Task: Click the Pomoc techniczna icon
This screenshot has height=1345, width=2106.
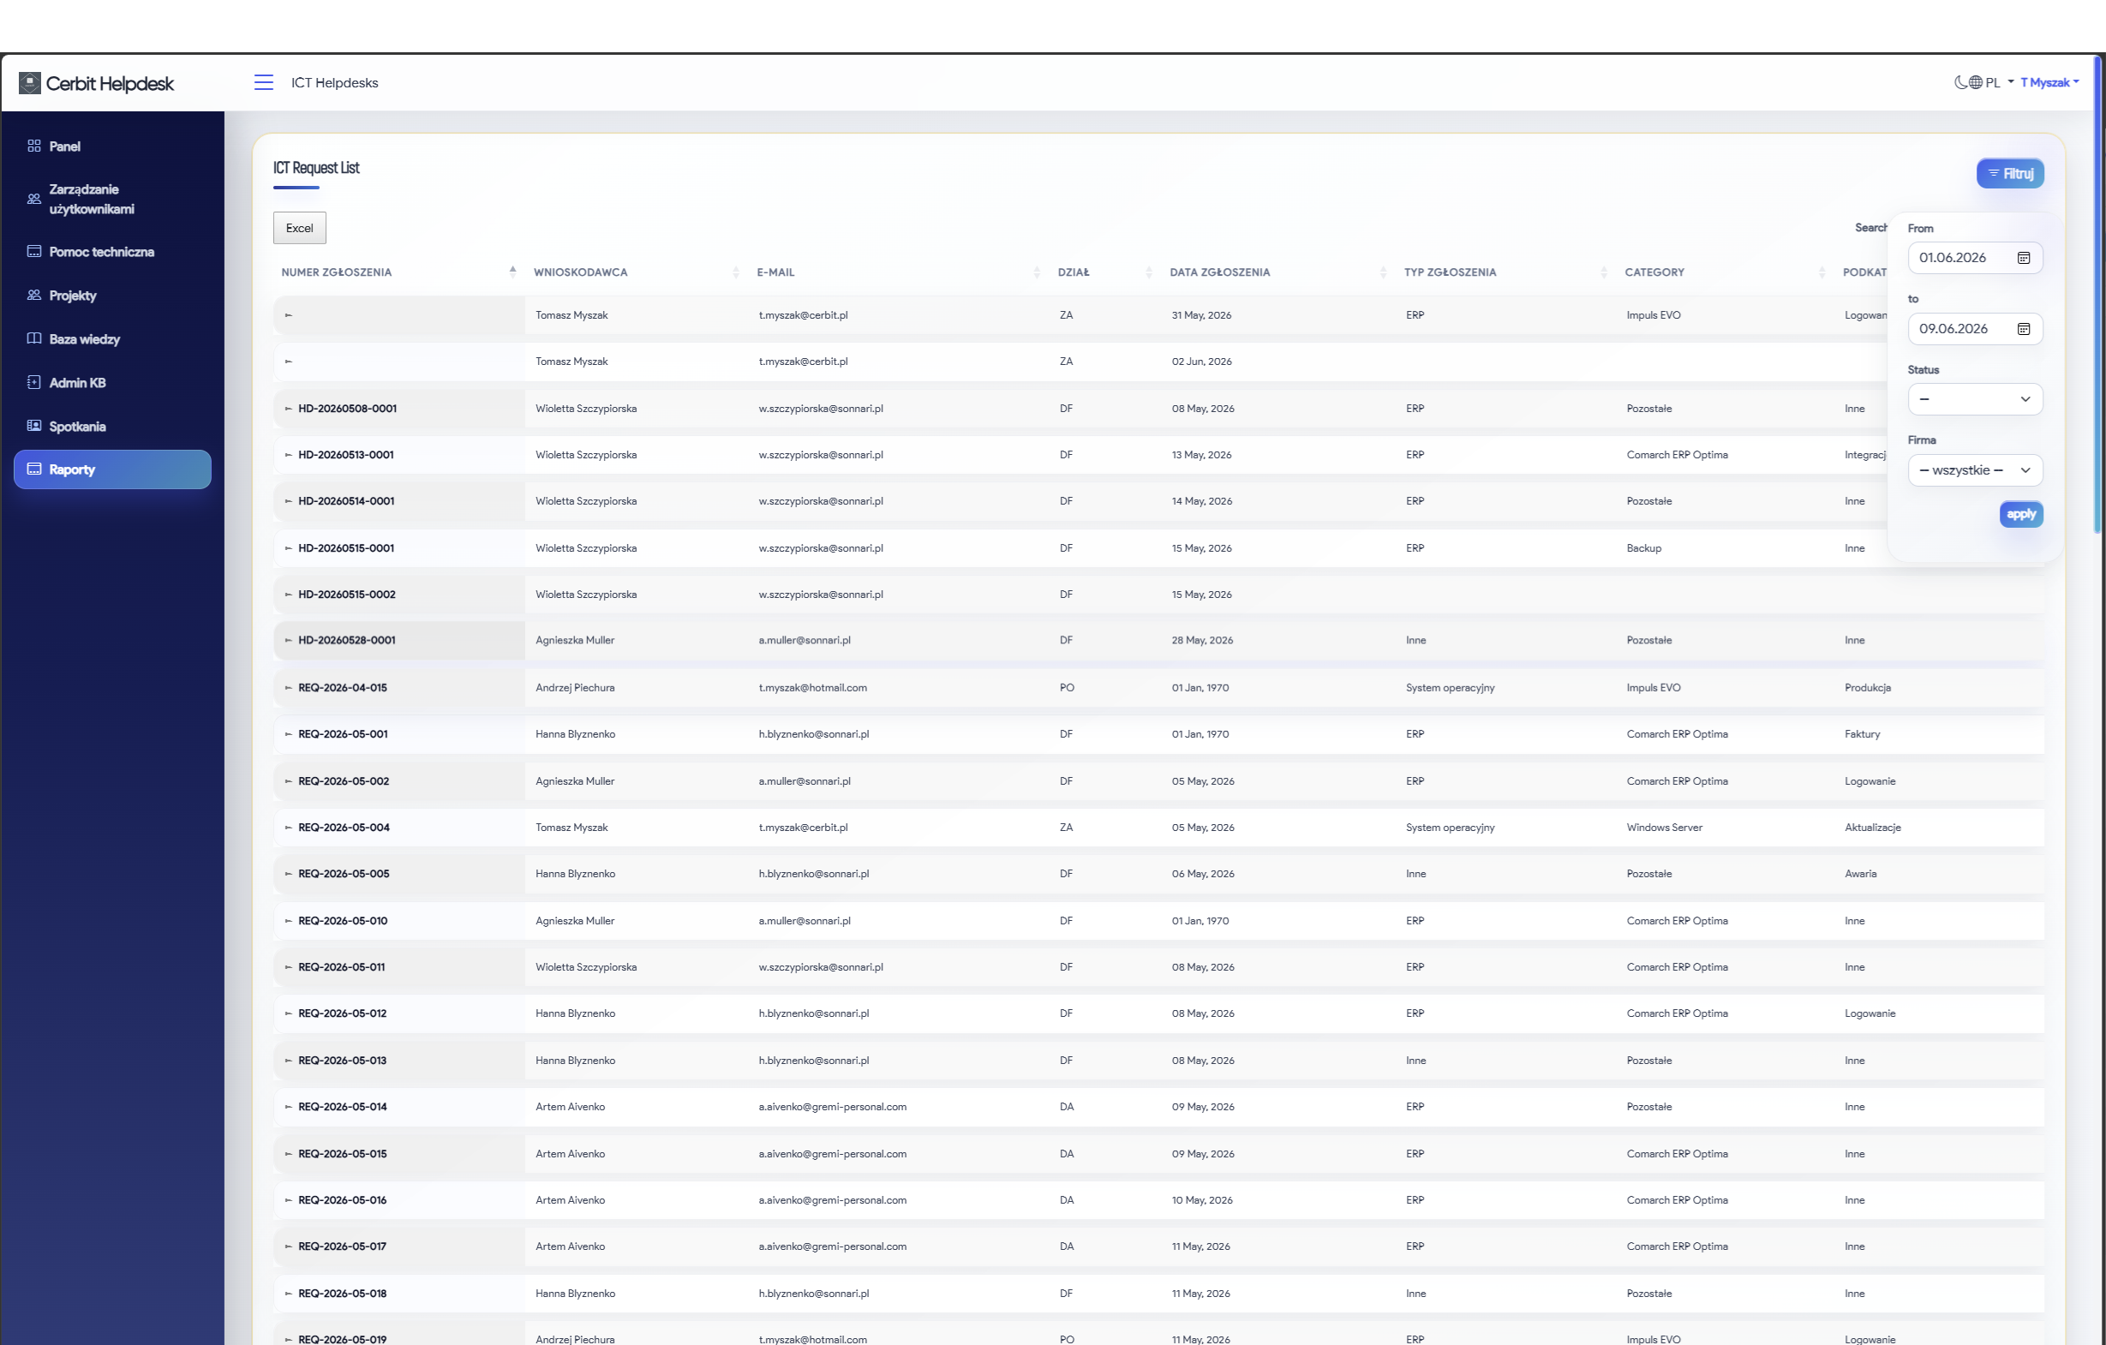Action: (34, 251)
